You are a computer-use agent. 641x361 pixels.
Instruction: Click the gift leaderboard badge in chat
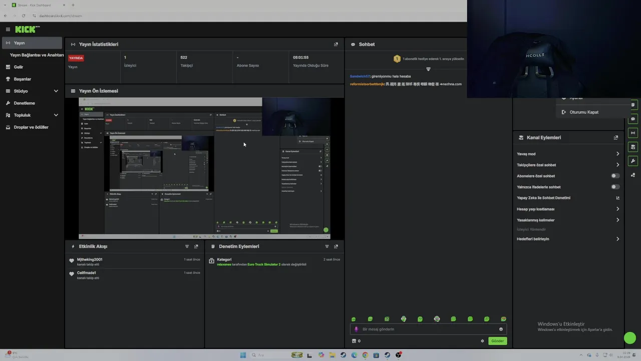[397, 59]
